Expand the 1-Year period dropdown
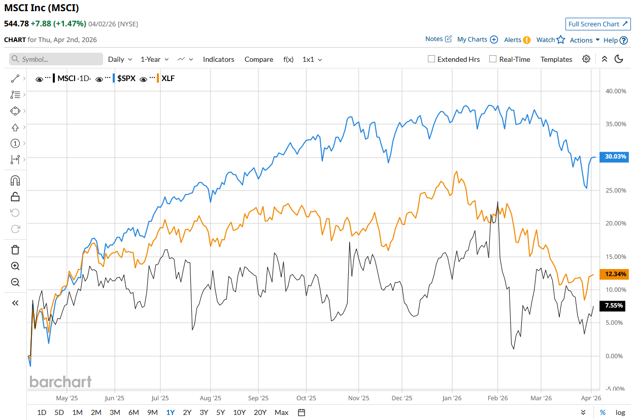 click(x=154, y=59)
